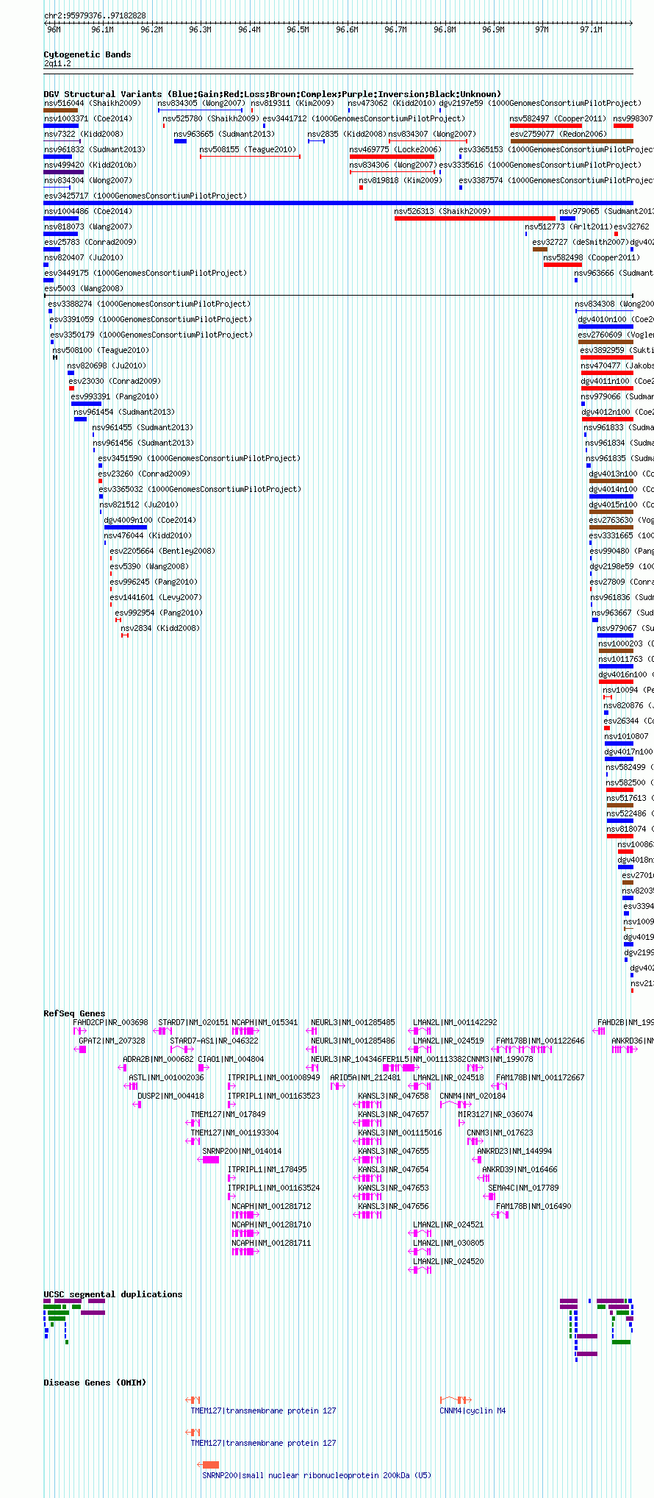Image resolution: width=654 pixels, height=1498 pixels.
Task: Click the red bar under nsv582497 (Cooper2011)
Action: pyautogui.click(x=545, y=126)
